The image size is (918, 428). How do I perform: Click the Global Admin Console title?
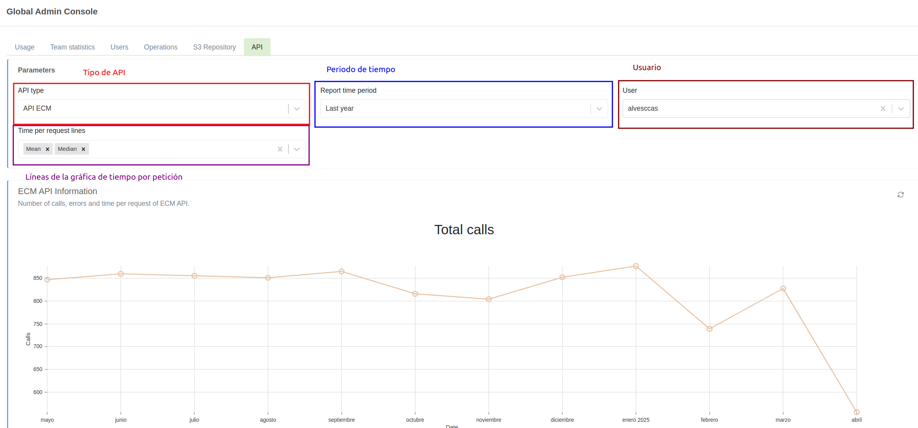pos(52,12)
